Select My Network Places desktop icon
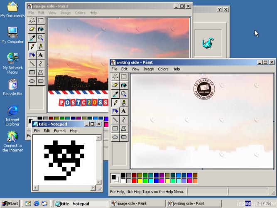The height and width of the screenshot is (208, 277). point(12,63)
